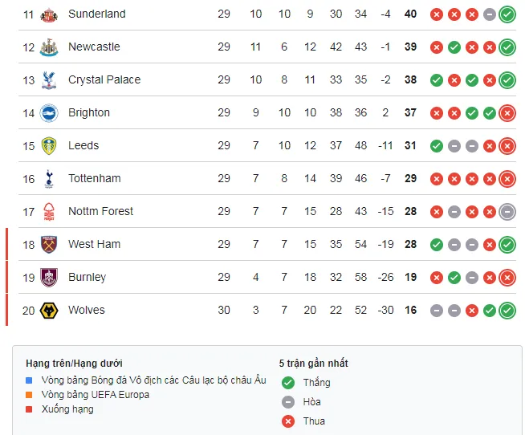Click the Nottm Forest club crest
The image size is (525, 435).
pyautogui.click(x=50, y=212)
